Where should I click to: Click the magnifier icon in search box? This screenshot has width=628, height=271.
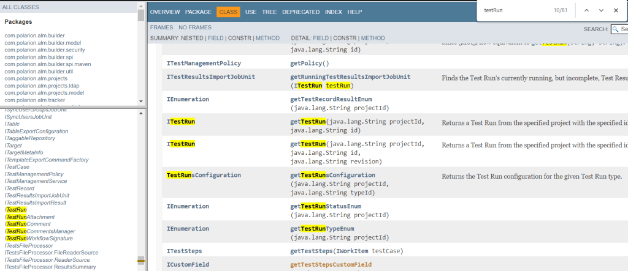tap(616, 29)
